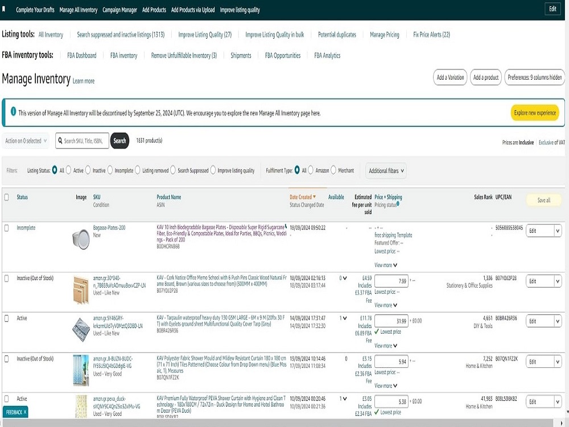The height and width of the screenshot is (427, 569).
Task: Select the Inactive listing status radio
Action: pos(88,170)
